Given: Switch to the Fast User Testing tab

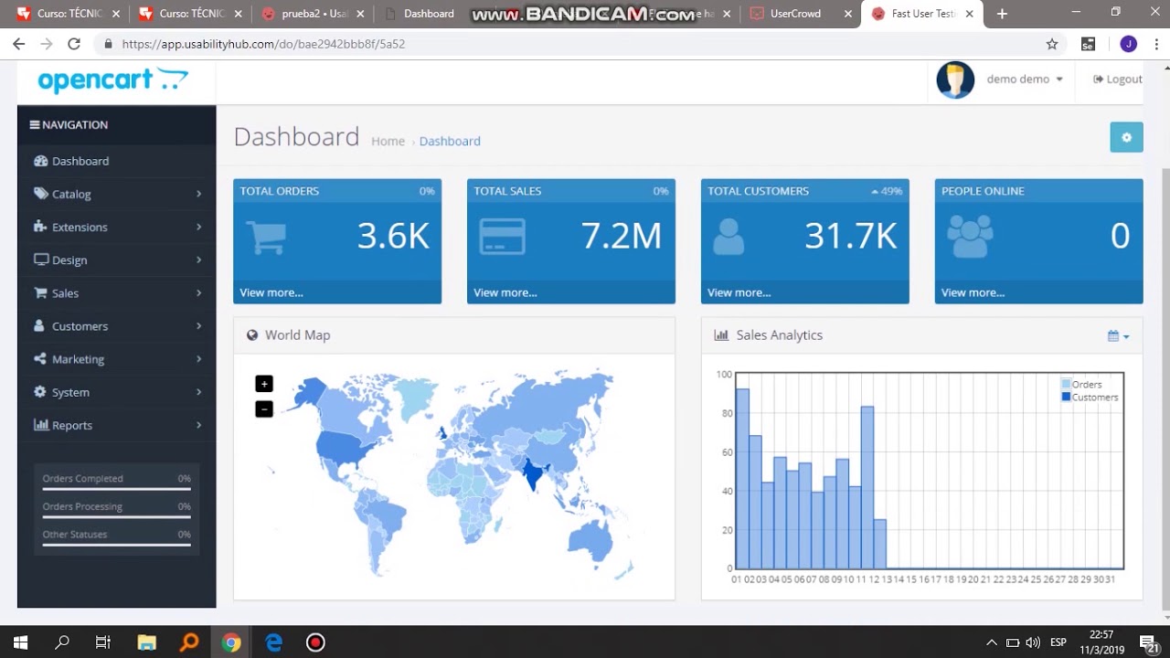Looking at the screenshot, I should tap(921, 14).
